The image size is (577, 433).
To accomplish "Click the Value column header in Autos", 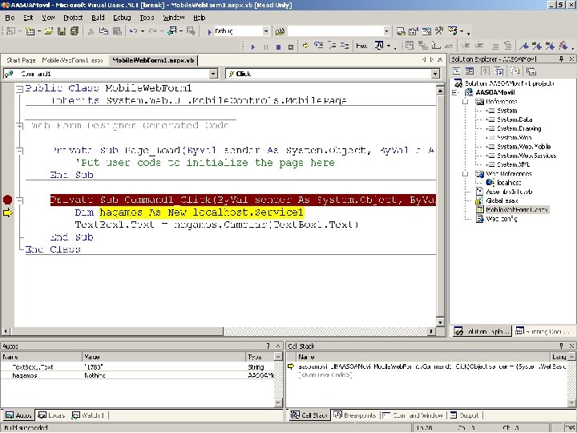I will pos(91,356).
